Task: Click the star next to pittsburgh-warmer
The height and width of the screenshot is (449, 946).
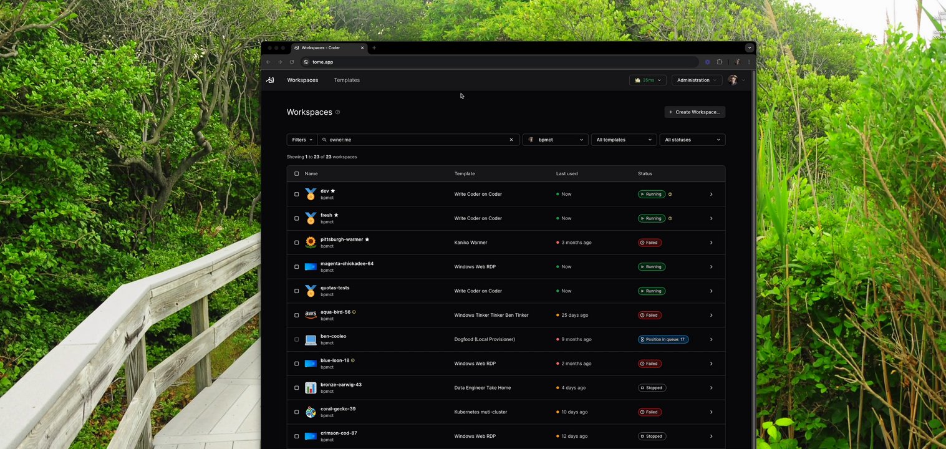Action: (367, 239)
